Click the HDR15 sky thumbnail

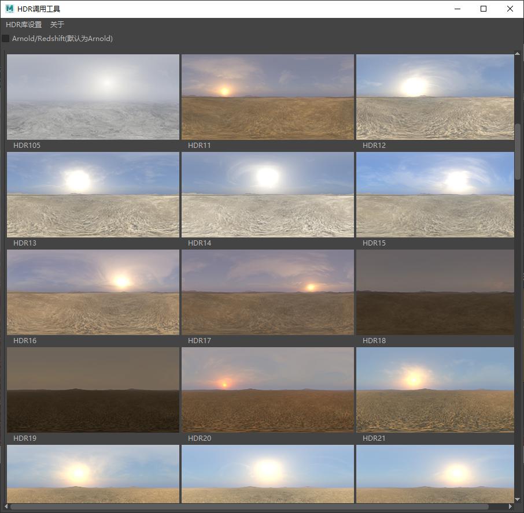point(434,195)
